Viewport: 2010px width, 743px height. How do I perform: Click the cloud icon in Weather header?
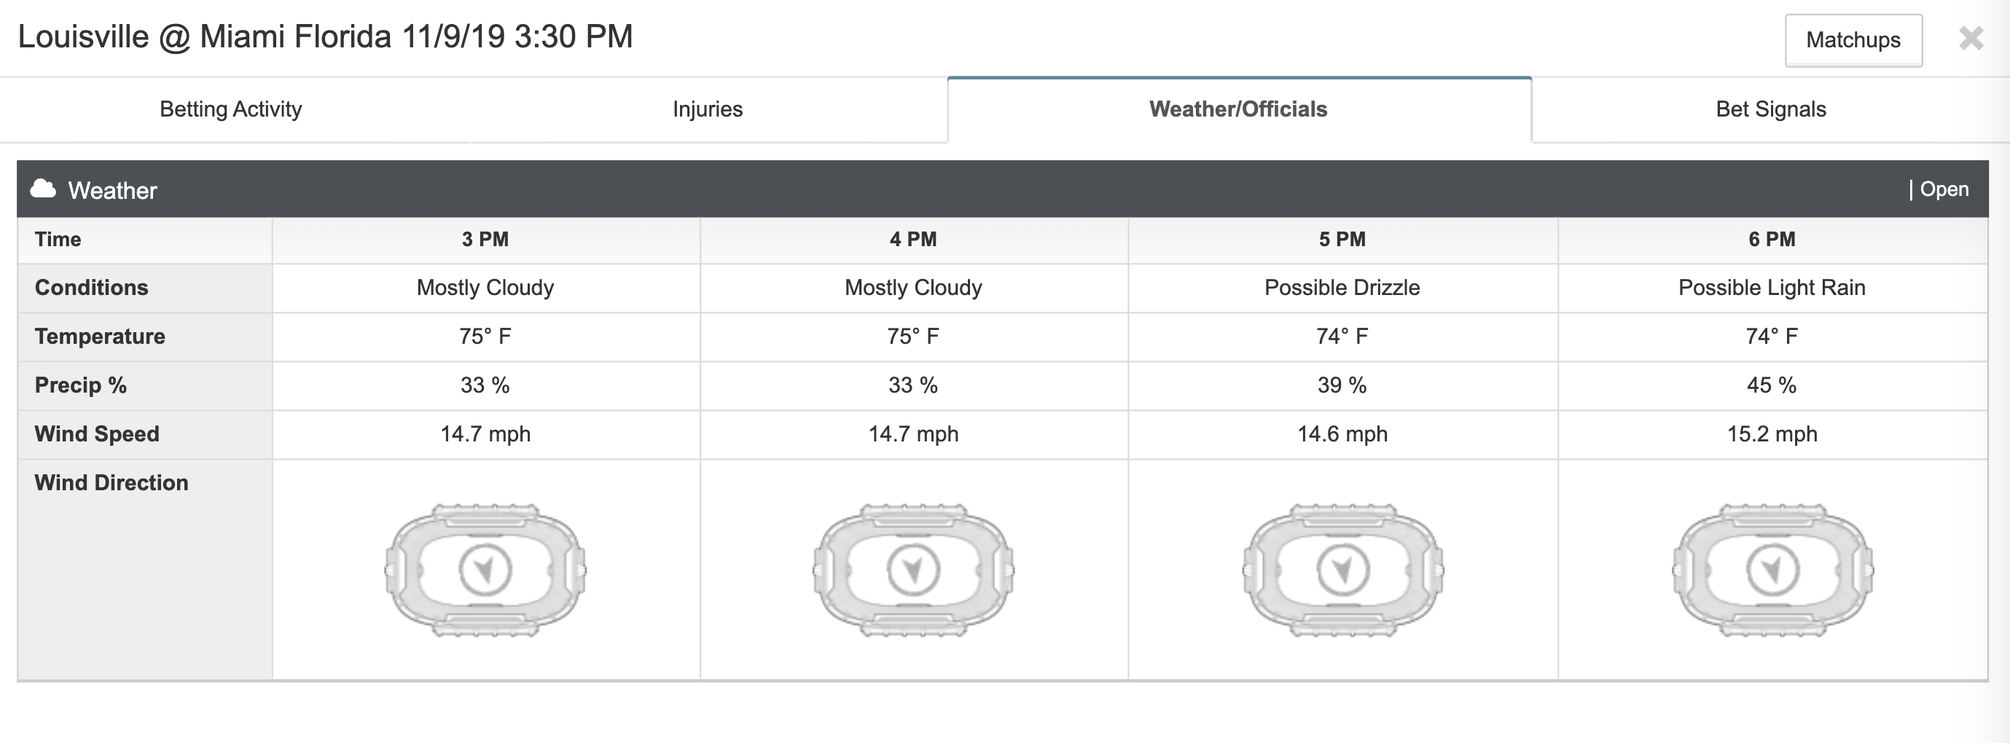click(43, 189)
